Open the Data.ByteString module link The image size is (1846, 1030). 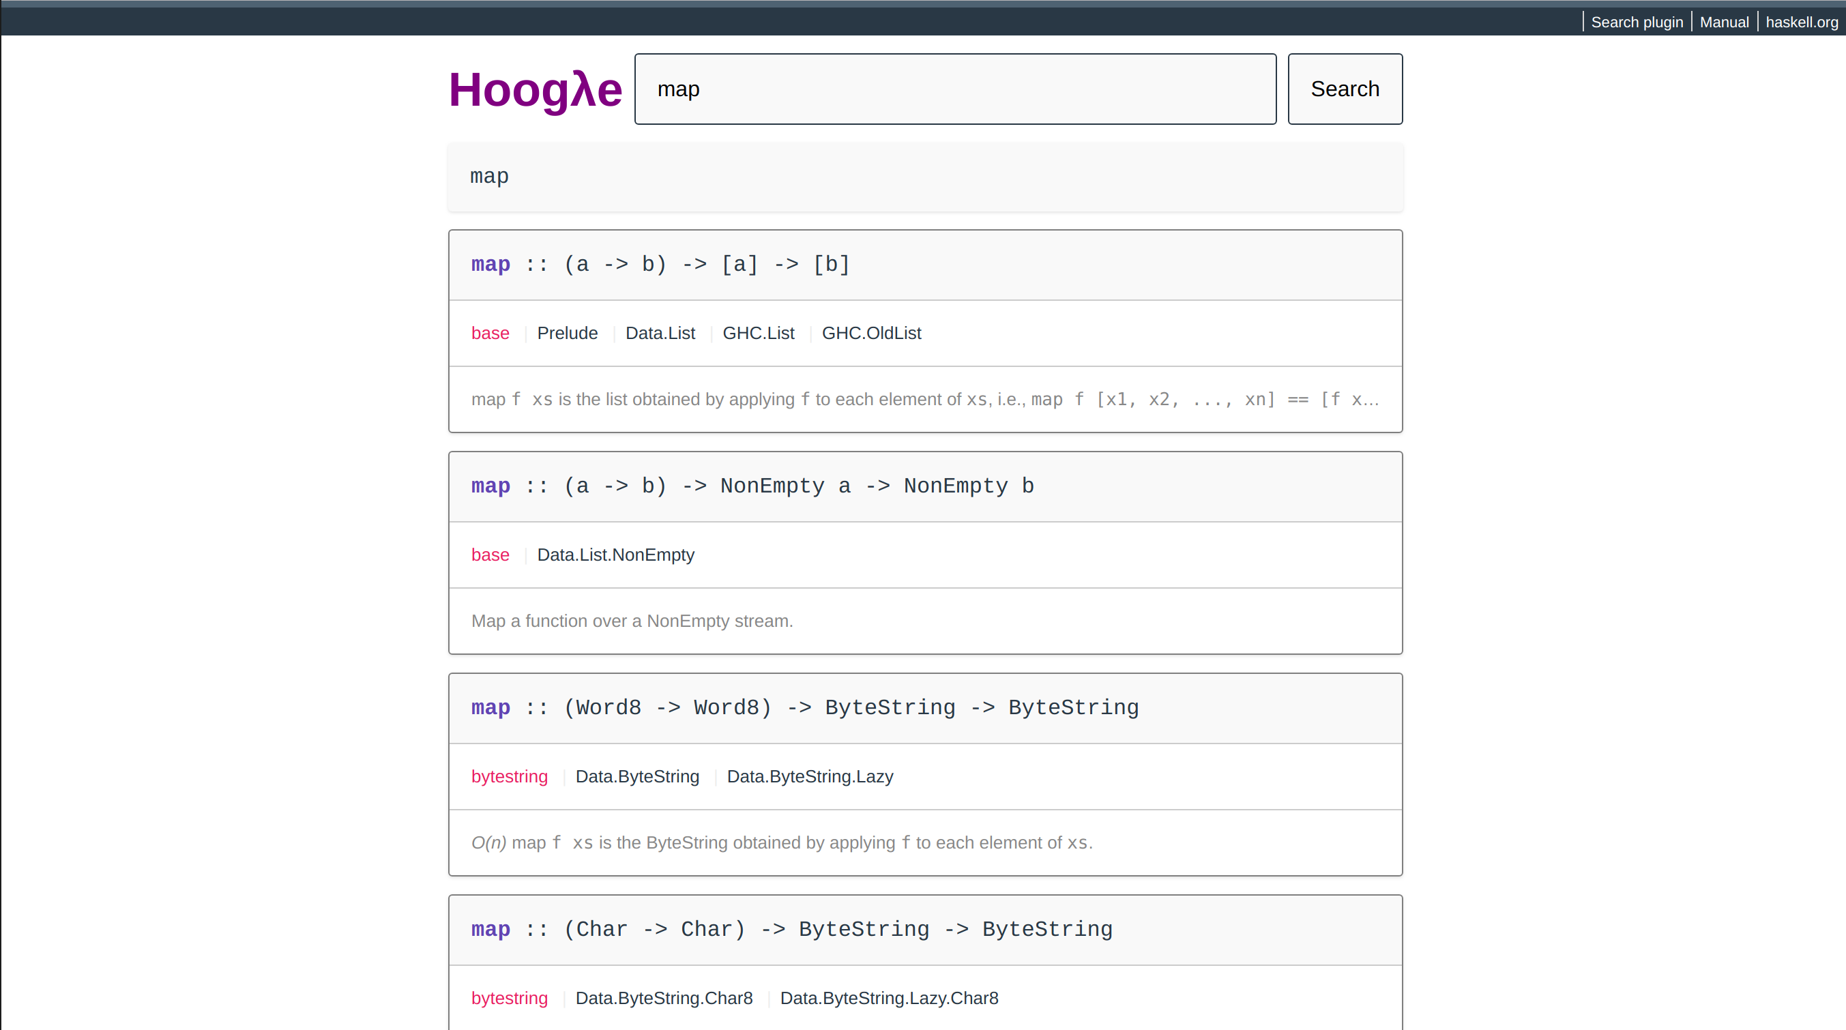pos(637,776)
